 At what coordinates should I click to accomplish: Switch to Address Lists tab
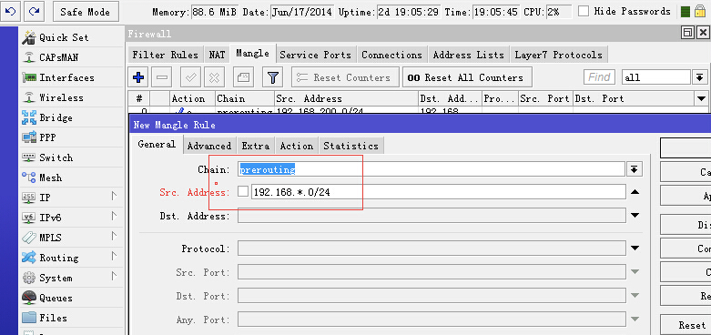pos(469,55)
